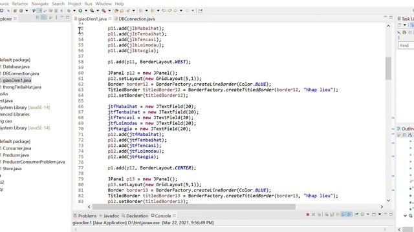Click the Debug bug icon in toolbar
Image resolution: width=414 pixels, height=232 pixels.
[69, 11]
